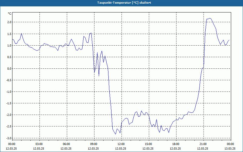Click the 1,5 y-axis label
This screenshot has height=152, width=243.
point(9,34)
